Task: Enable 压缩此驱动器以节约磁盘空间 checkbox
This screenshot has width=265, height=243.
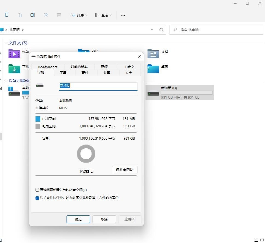Action: (37, 190)
